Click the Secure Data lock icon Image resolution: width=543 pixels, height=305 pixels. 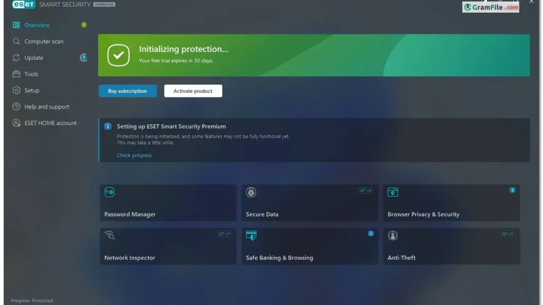click(251, 192)
